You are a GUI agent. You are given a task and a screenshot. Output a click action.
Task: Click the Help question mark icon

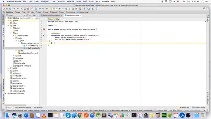coord(97,9)
